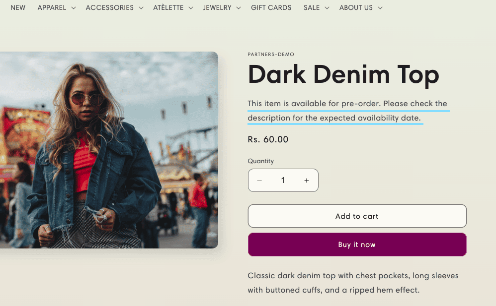Viewport: 496px width, 306px height.
Task: Click the Buy it now button
Action: point(357,245)
